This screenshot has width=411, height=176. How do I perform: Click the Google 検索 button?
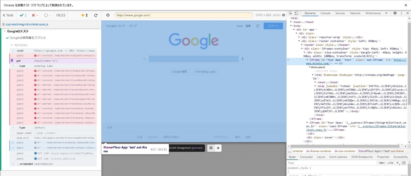179,72
